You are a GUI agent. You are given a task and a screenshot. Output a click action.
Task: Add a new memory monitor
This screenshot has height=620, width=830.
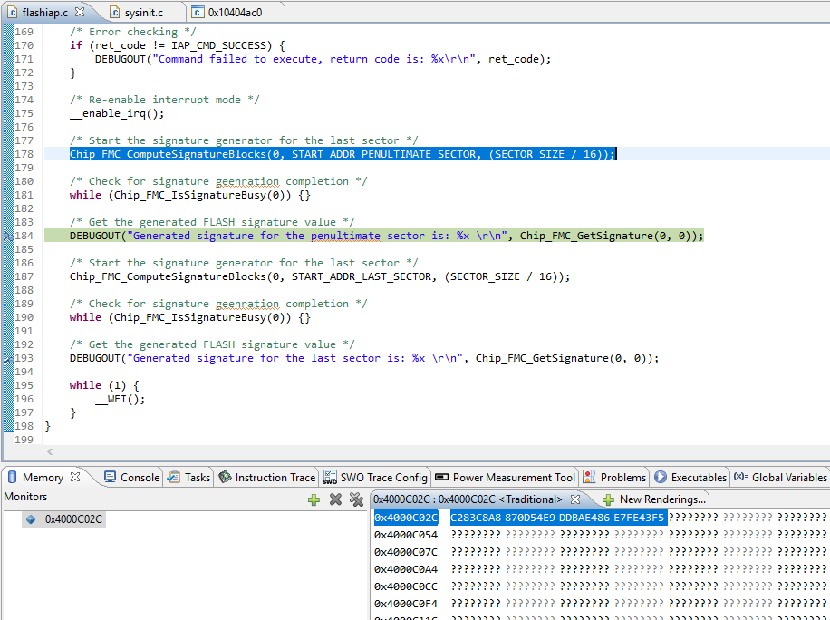[x=314, y=499]
